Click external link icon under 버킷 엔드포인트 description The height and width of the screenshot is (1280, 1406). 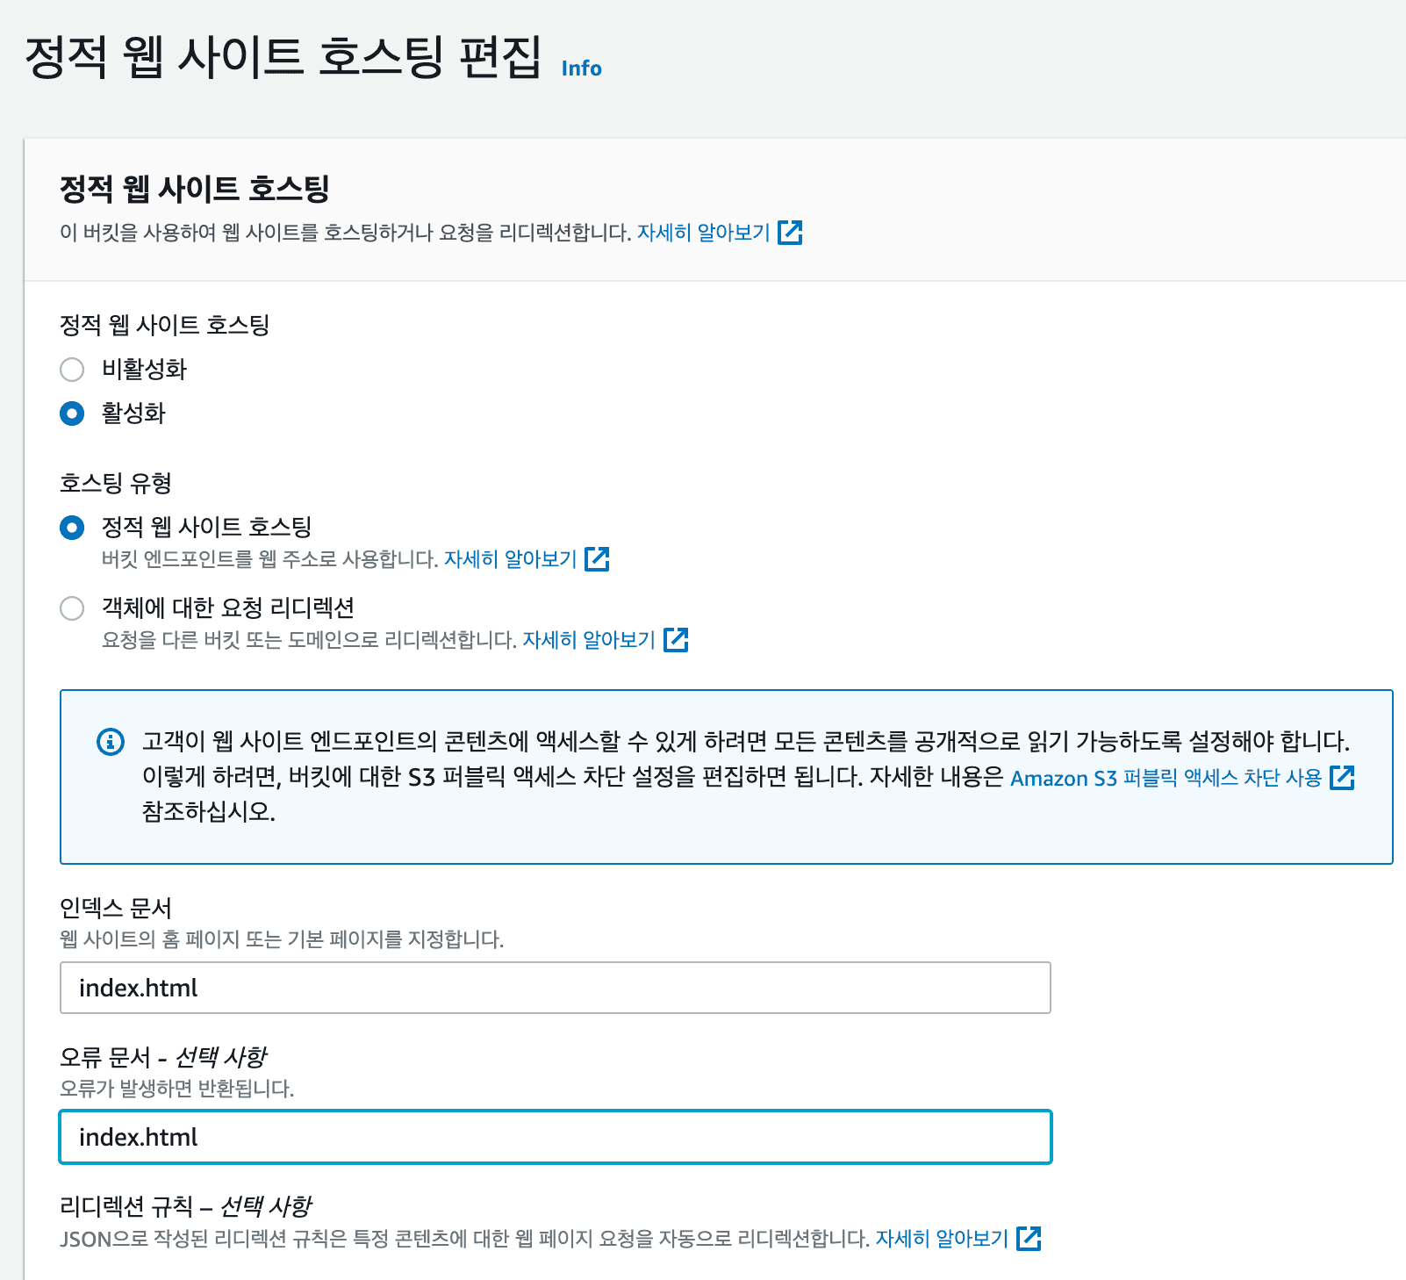click(597, 559)
